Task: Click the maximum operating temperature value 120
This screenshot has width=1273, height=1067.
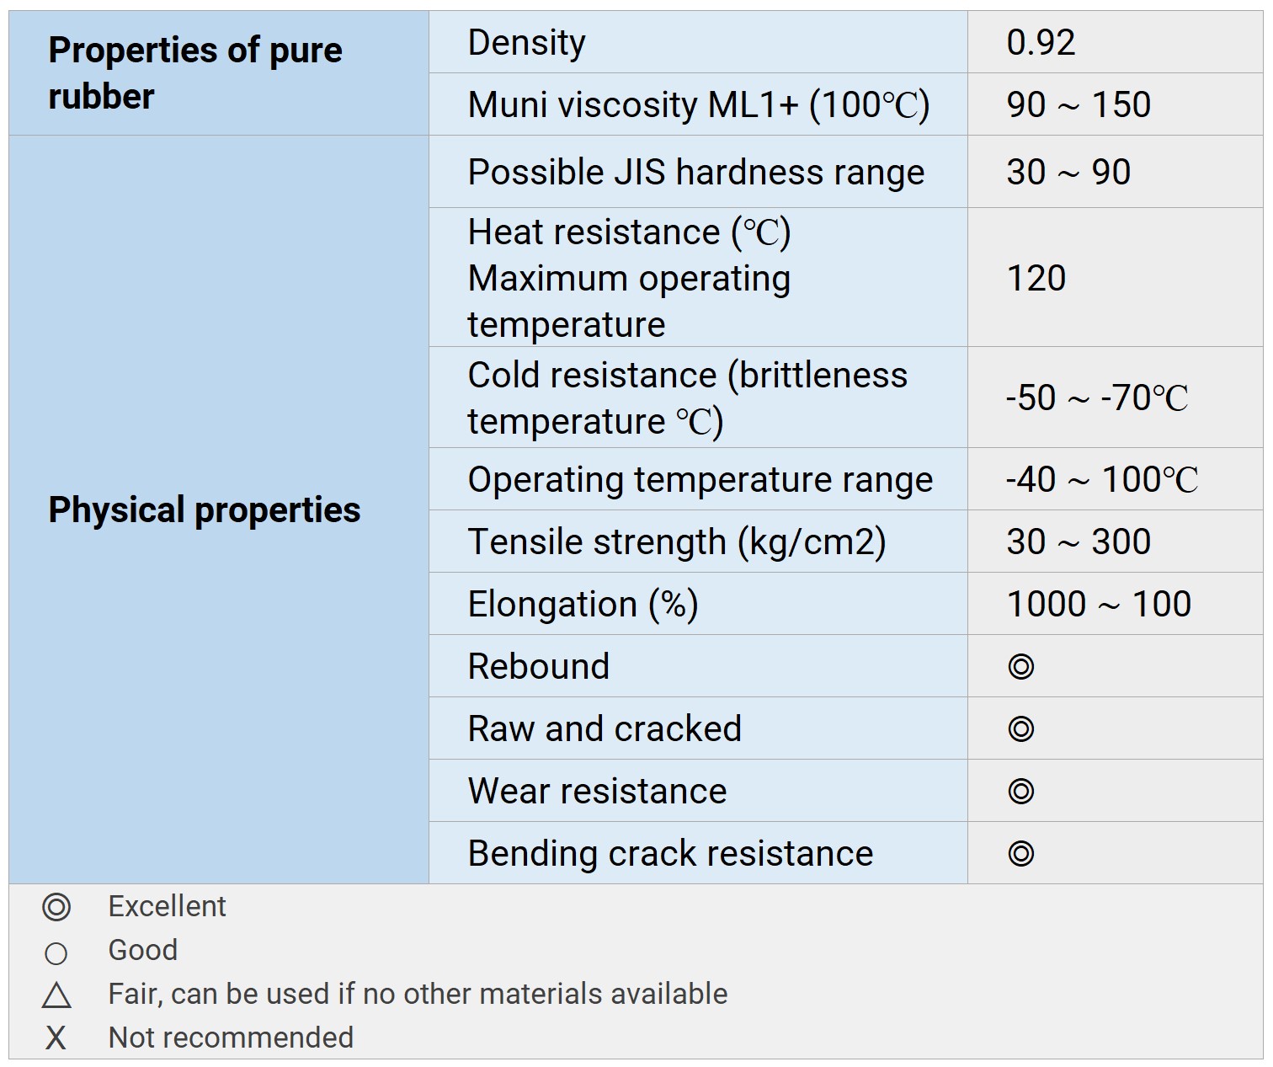Action: (1036, 279)
